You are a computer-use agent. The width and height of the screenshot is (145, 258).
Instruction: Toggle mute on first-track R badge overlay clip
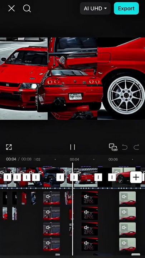[x=87, y=196]
